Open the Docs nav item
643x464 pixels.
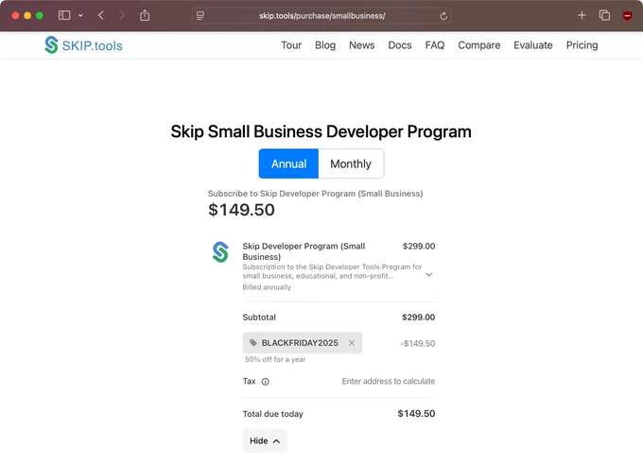[x=400, y=45]
